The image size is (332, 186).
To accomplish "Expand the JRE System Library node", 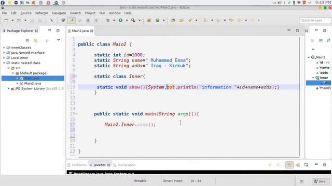I will 8,88.
